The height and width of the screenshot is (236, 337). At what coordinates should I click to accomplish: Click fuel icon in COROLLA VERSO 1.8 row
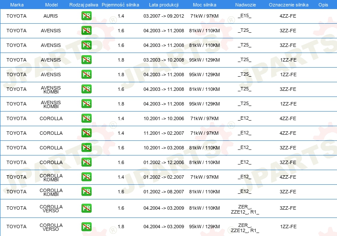[x=86, y=227]
